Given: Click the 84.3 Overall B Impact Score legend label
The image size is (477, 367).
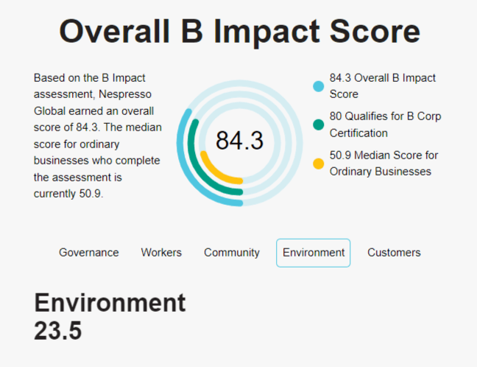Looking at the screenshot, I should (x=382, y=86).
